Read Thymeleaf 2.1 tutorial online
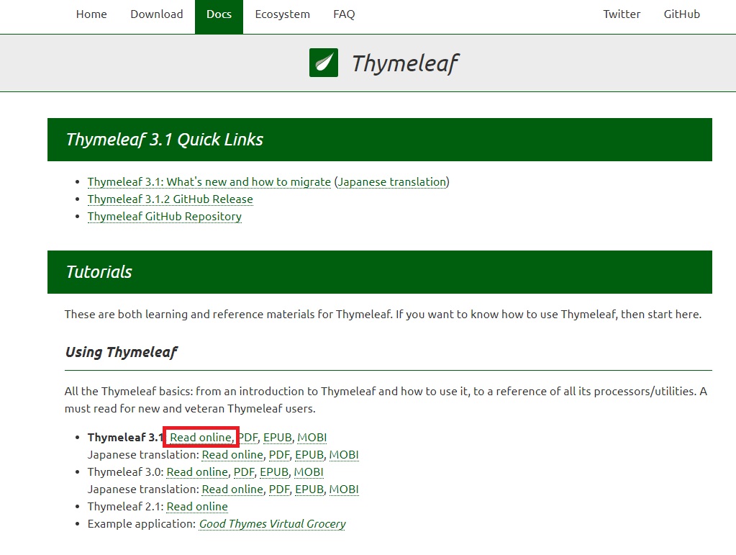Image resolution: width=736 pixels, height=555 pixels. [x=197, y=507]
